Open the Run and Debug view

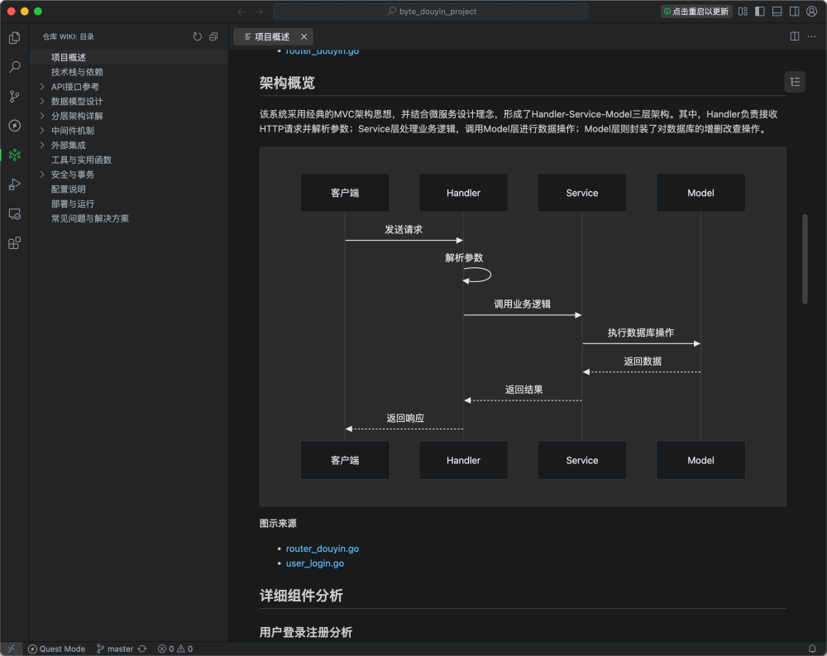coord(14,184)
